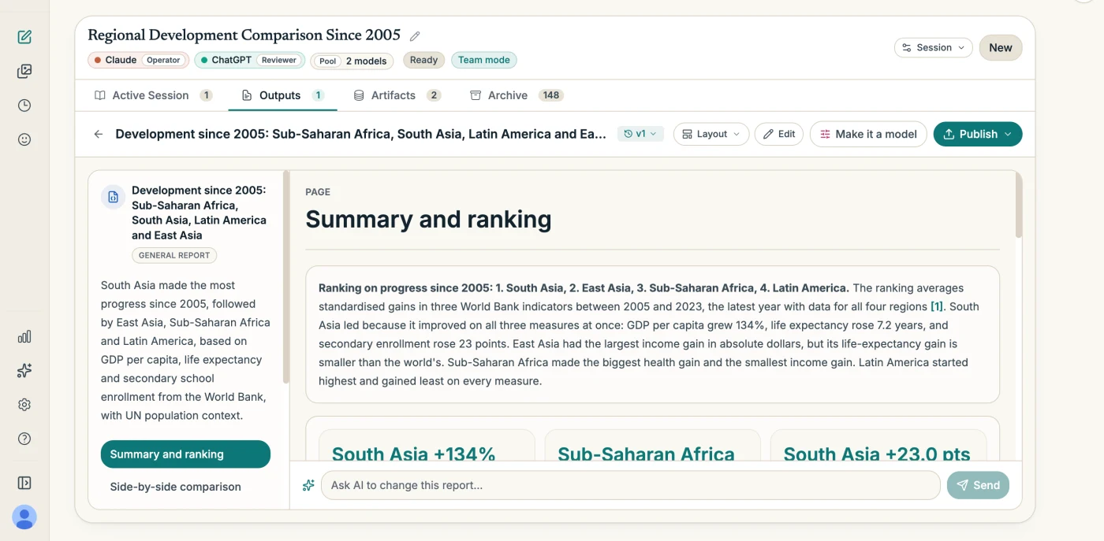Viewport: 1104px width, 541px height.
Task: Click Regional Development Comparison Since 2005 title
Action: pyautogui.click(x=244, y=35)
